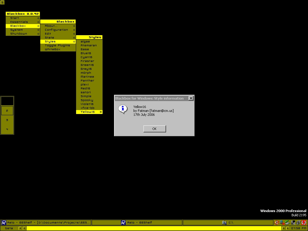Pick the Base style
Viewport: 308px width, 231px height.
tap(89, 49)
